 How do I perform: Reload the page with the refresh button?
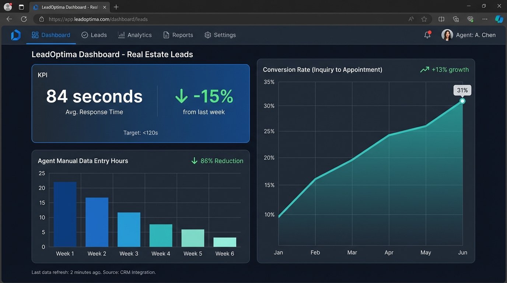tap(24, 19)
